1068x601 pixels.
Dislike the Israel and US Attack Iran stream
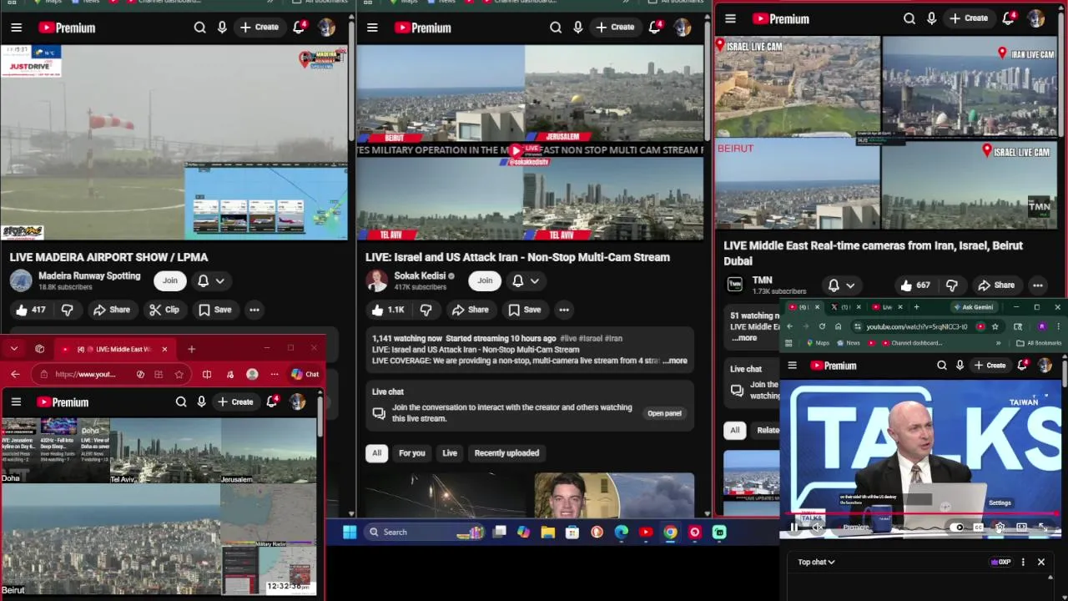pyautogui.click(x=426, y=310)
